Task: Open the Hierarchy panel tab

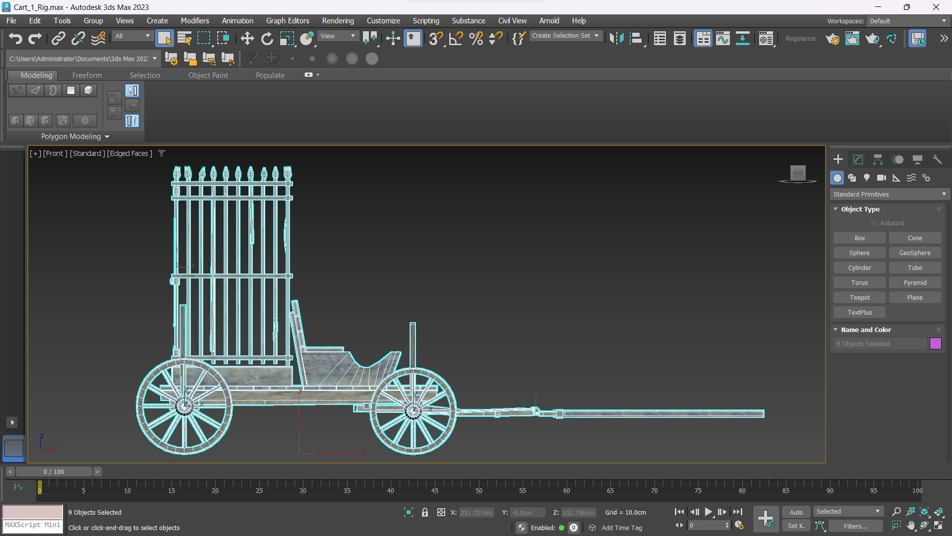Action: 878,160
